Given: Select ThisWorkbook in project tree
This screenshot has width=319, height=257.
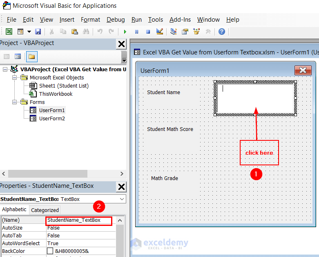Looking at the screenshot, I should [x=56, y=94].
